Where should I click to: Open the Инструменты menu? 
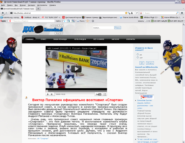pyautogui.click(x=42, y=5)
